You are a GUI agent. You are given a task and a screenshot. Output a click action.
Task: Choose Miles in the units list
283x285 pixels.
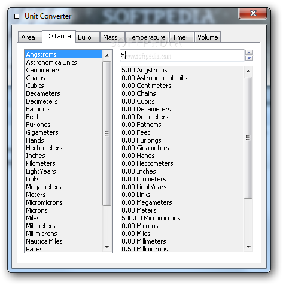[x=63, y=218]
